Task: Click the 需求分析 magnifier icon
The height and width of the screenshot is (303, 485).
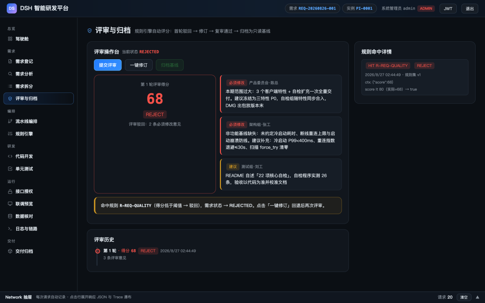Action: tap(10, 74)
